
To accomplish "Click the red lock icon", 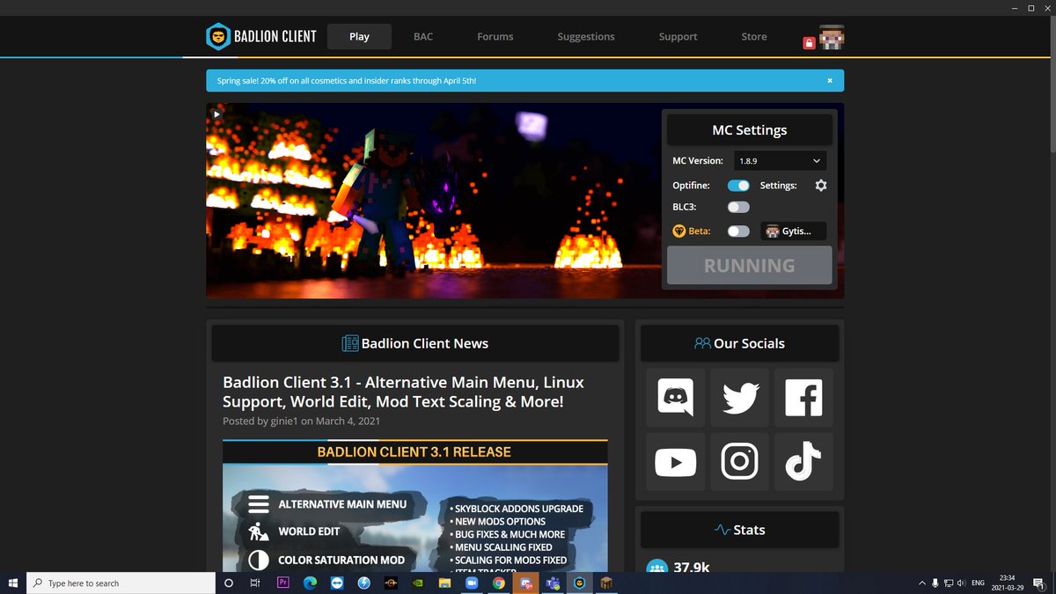I will [x=809, y=42].
